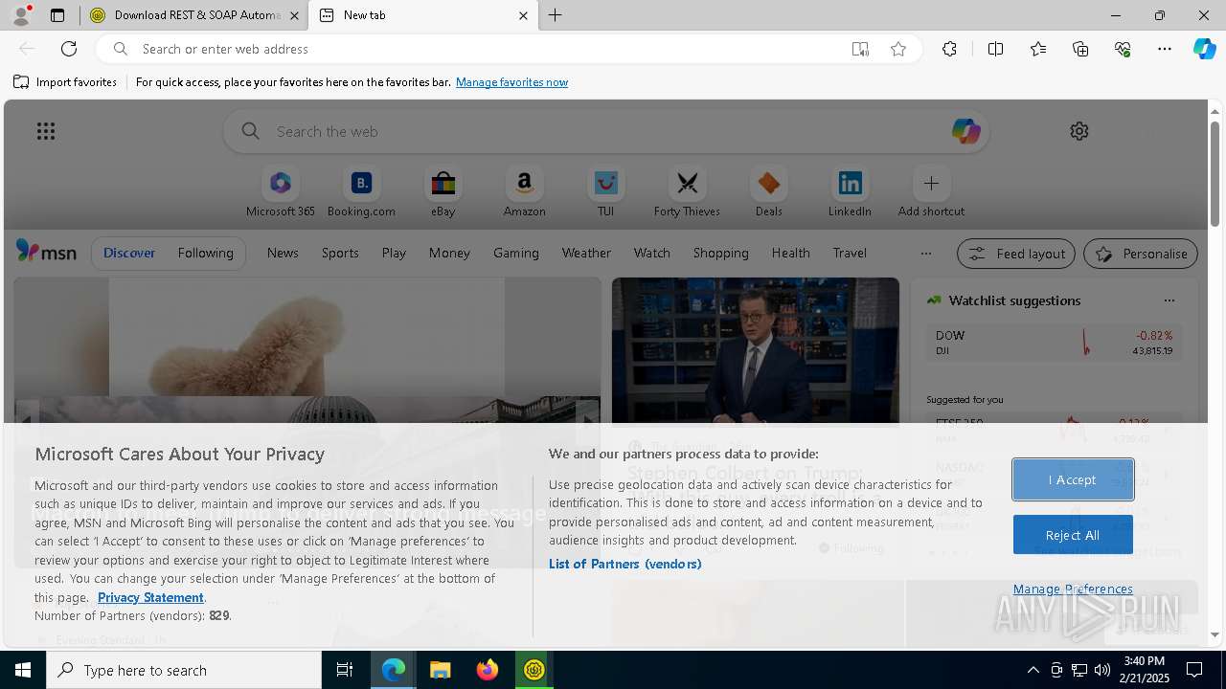Expand more MSN categories ellipsis
This screenshot has height=689, width=1226.
tap(925, 254)
